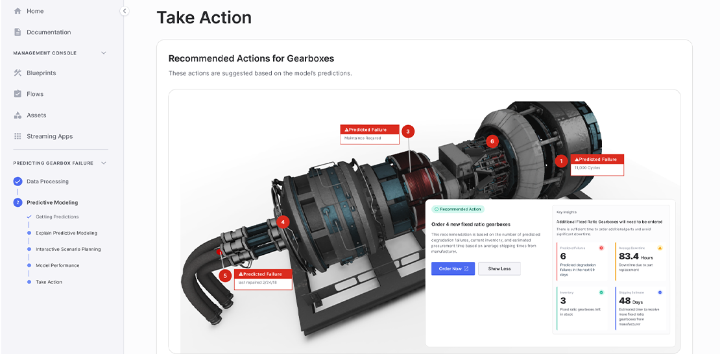720x354 pixels.
Task: Collapse the sidebar with arrow button
Action: 125,11
